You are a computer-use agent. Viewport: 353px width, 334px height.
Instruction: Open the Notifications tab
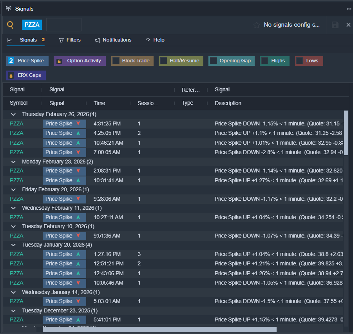tap(113, 40)
